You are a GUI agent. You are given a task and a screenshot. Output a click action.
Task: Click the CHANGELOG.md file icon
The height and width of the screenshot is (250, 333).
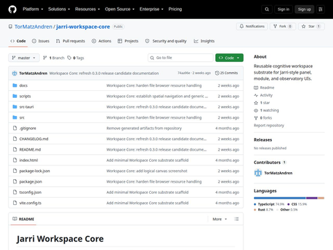pos(15,139)
